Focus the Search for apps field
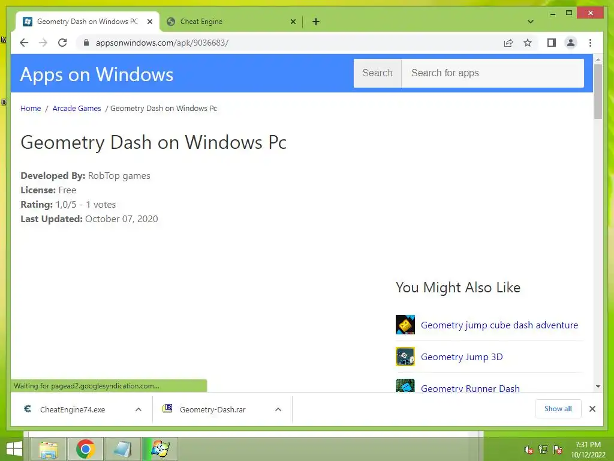Screen dimensions: 614x461 (493, 73)
